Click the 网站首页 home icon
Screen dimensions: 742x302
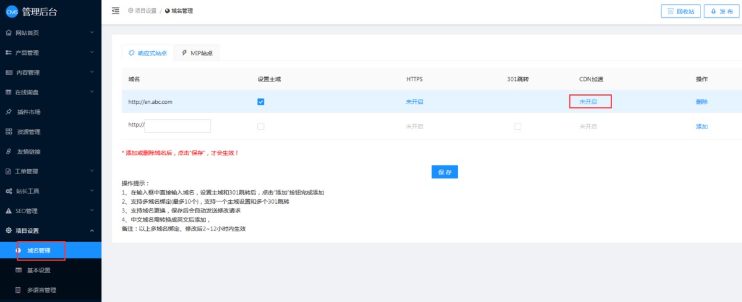(x=9, y=33)
